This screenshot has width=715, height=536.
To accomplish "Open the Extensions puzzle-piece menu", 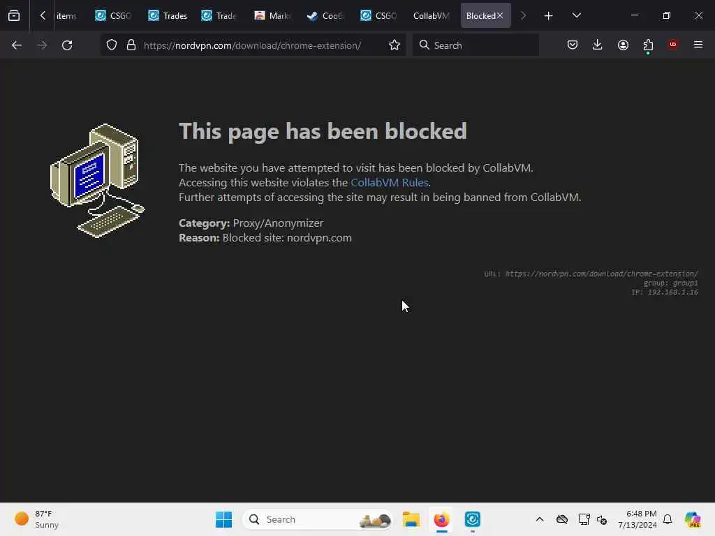I will pos(648,45).
